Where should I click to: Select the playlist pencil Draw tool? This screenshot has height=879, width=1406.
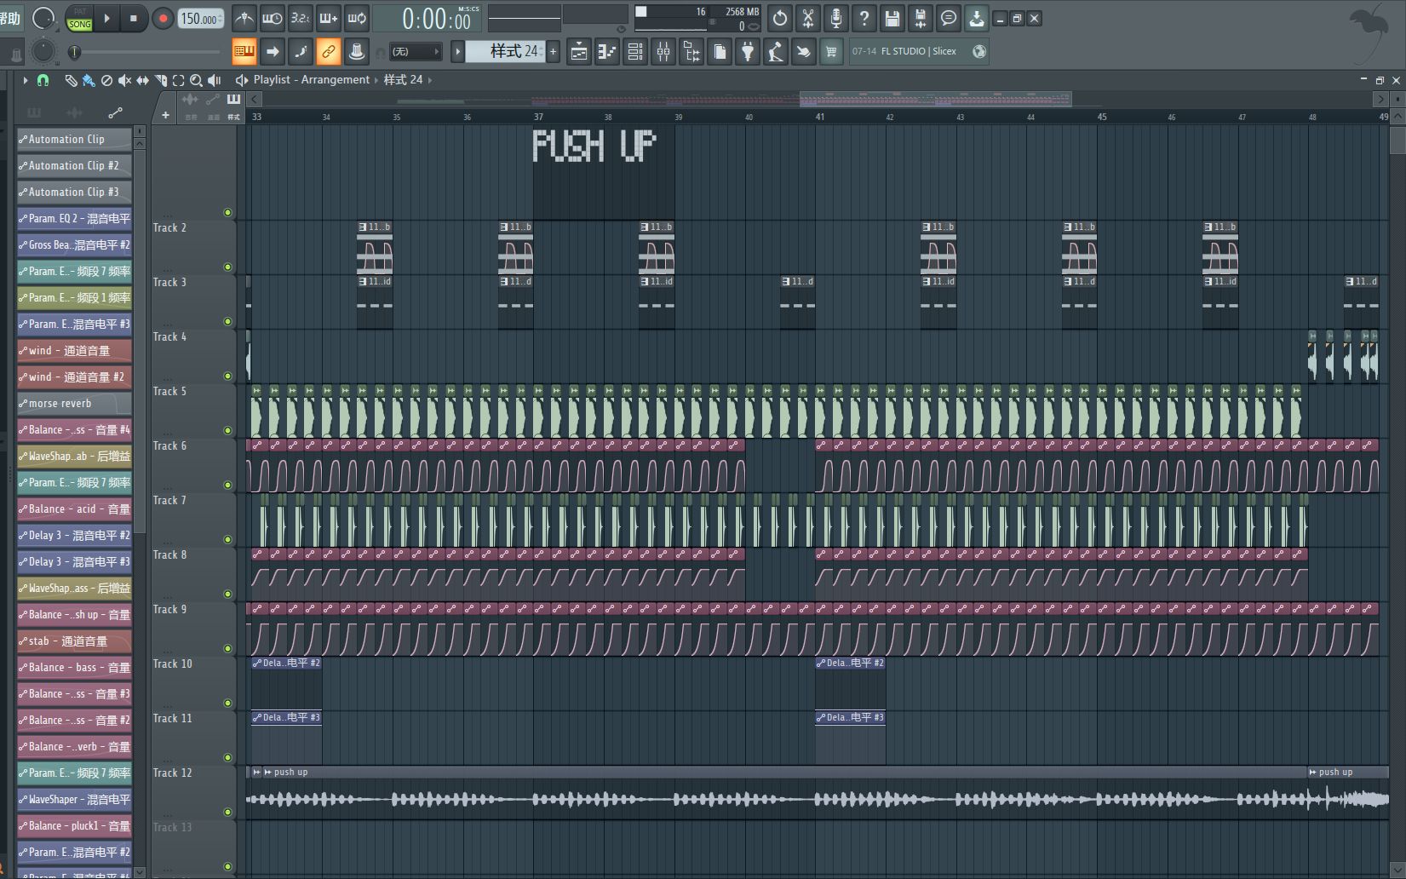coord(71,80)
